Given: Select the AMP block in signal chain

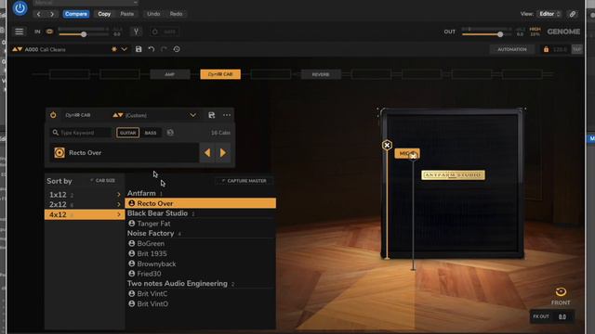Looking at the screenshot, I should 169,74.
